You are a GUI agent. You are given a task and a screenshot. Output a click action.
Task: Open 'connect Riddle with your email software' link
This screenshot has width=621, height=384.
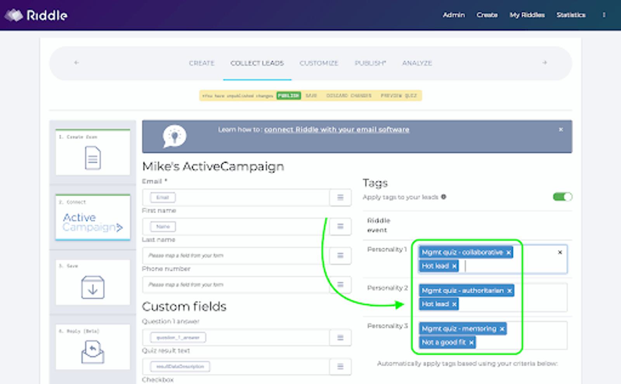pyautogui.click(x=337, y=129)
